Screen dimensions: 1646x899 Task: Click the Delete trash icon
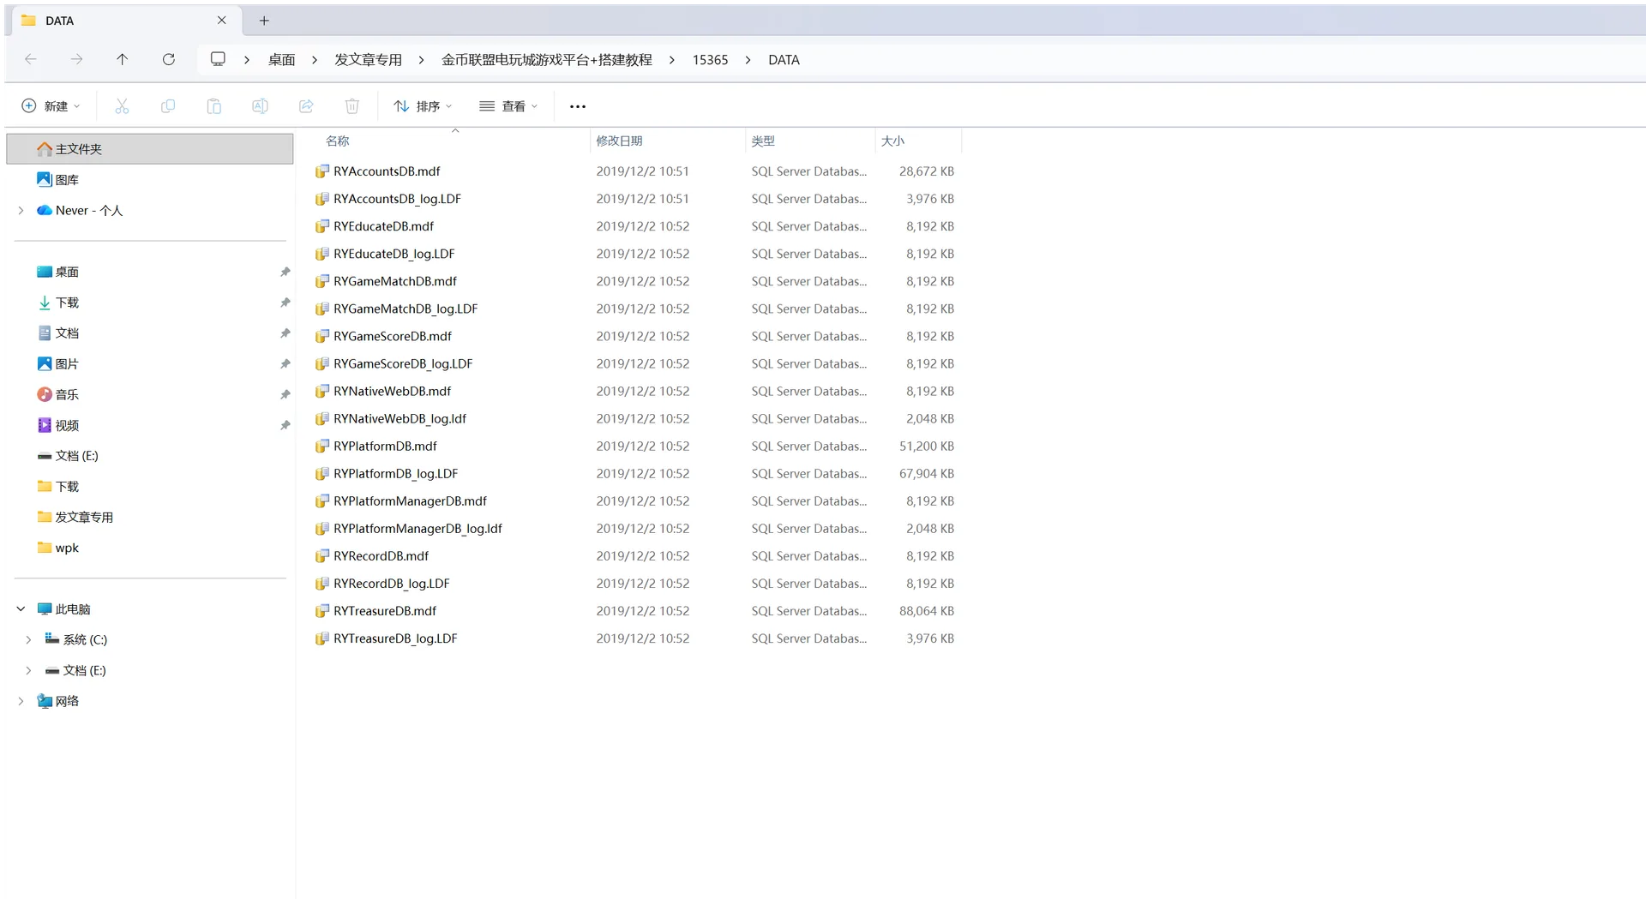click(352, 106)
